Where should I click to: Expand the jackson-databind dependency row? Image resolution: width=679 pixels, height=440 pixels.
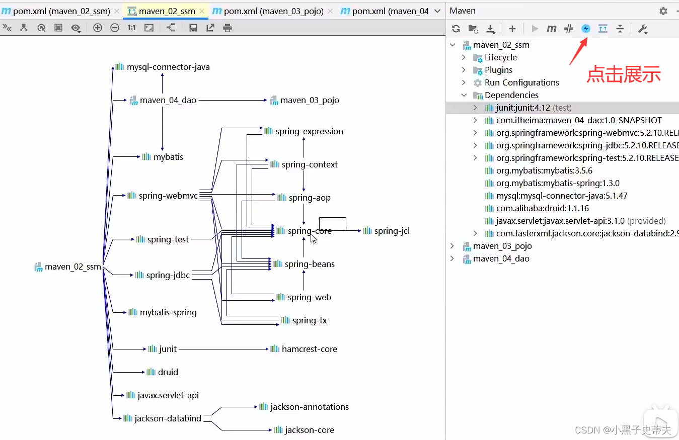(475, 233)
